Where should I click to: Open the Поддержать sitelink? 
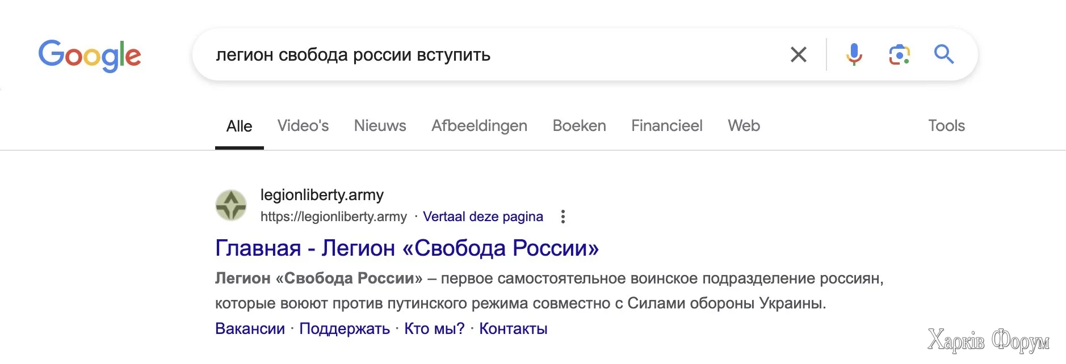tap(345, 329)
